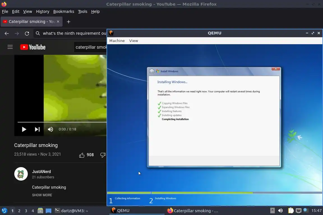Viewport: 323px width, 215px height.
Task: Open the dartz@VM3 terminal task
Action: tap(71, 211)
